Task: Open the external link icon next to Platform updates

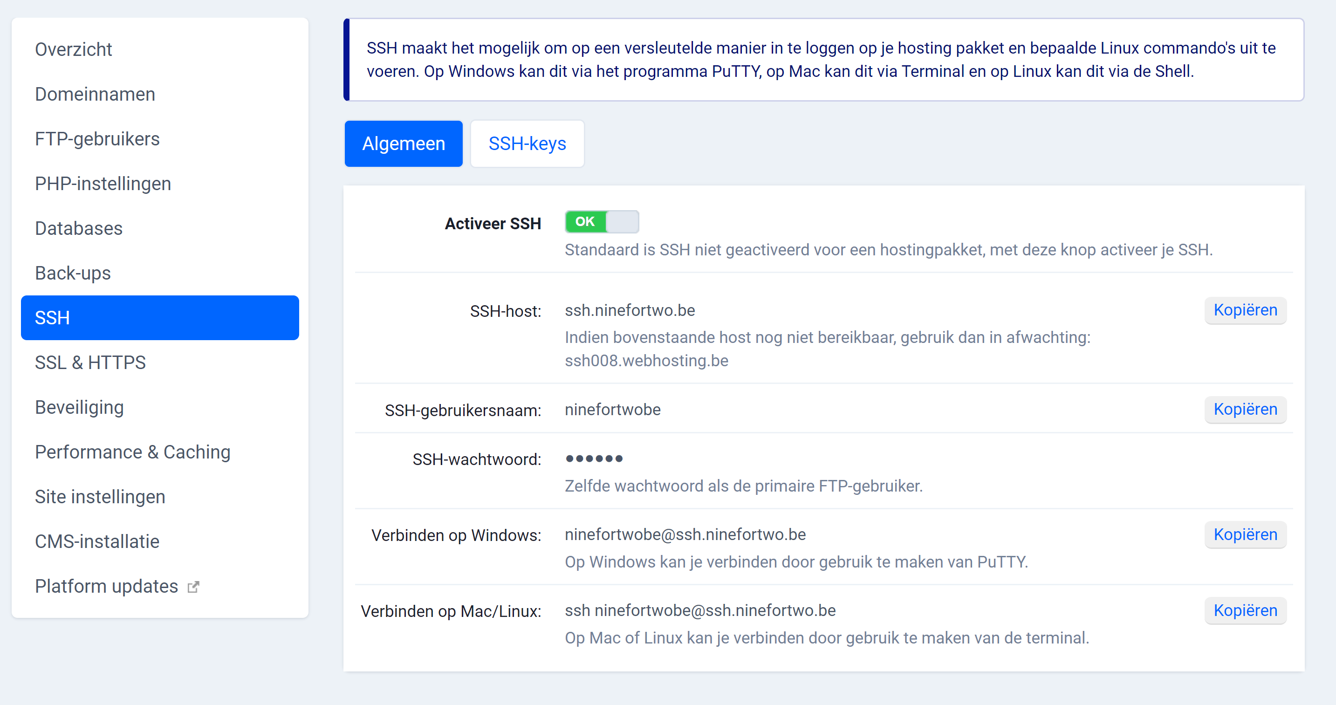Action: point(193,586)
